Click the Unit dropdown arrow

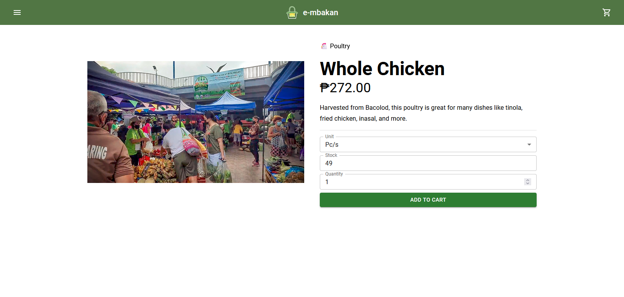click(x=530, y=144)
